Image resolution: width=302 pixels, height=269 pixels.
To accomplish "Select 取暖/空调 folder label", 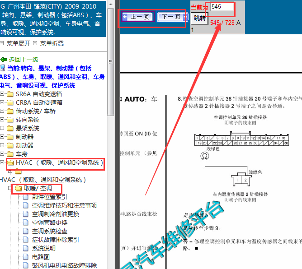I will (38, 188).
